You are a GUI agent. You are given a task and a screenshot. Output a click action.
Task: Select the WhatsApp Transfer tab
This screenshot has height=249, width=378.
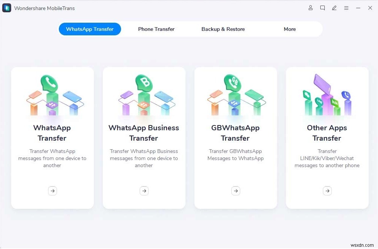click(90, 29)
